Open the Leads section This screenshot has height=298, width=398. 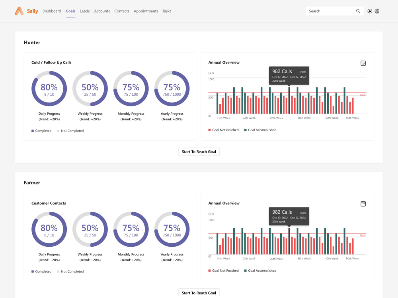pyautogui.click(x=84, y=11)
